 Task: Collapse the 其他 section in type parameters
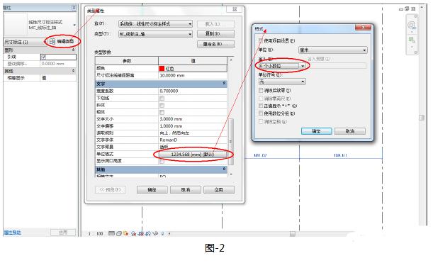tap(224, 169)
